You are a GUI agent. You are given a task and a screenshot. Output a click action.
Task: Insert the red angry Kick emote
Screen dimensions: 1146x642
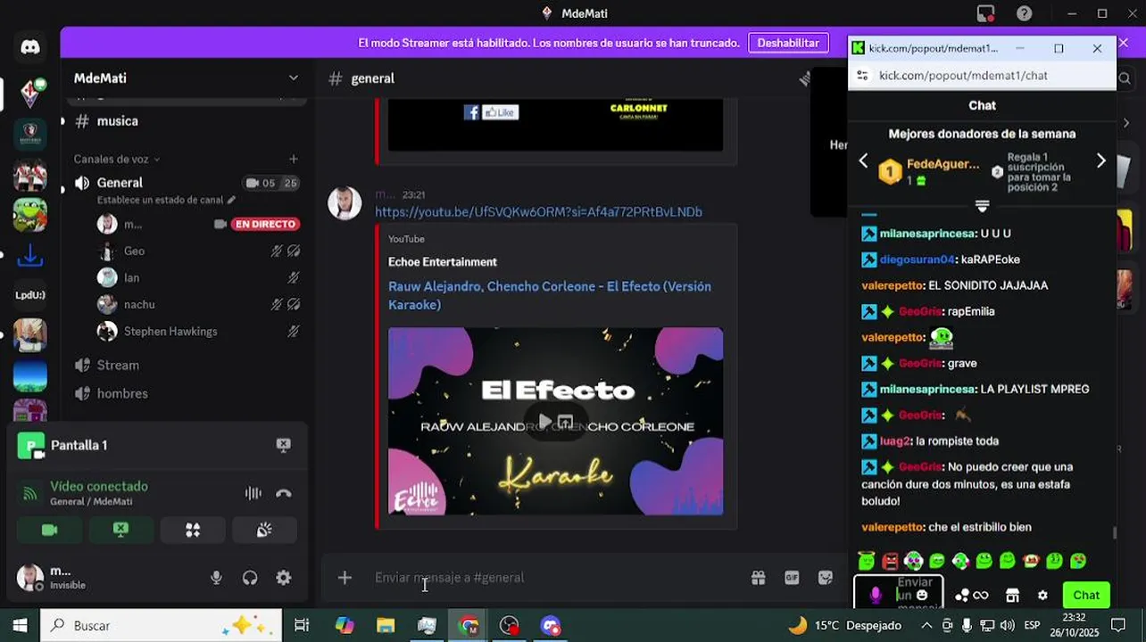(x=890, y=561)
